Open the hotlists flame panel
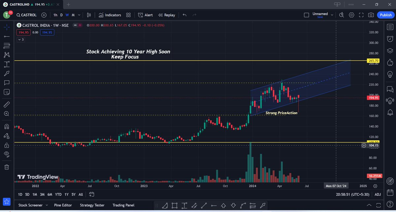This screenshot has width=396, height=212. coord(390,62)
